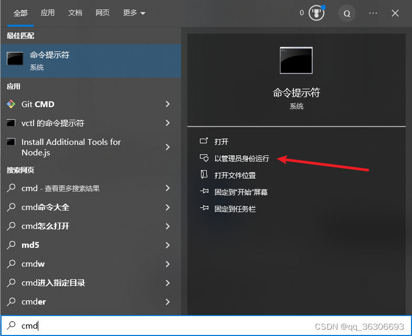This screenshot has height=336, width=412.
Task: Switch to the 应用 tab
Action: (x=48, y=13)
